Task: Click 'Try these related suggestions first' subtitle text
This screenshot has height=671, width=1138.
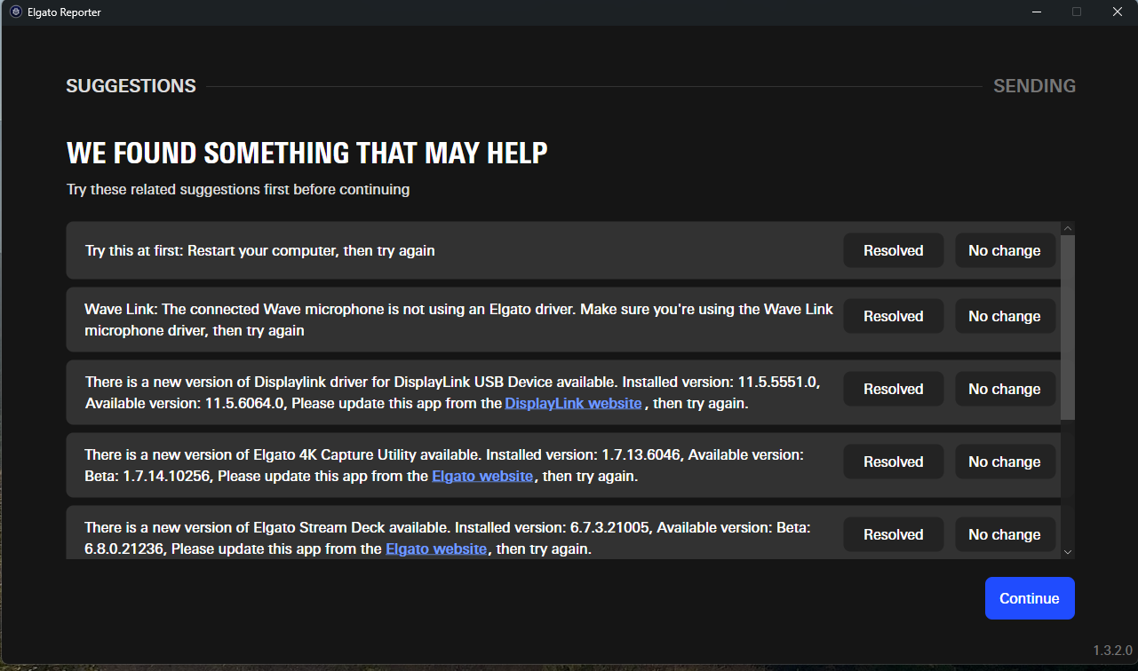Action: click(x=238, y=189)
